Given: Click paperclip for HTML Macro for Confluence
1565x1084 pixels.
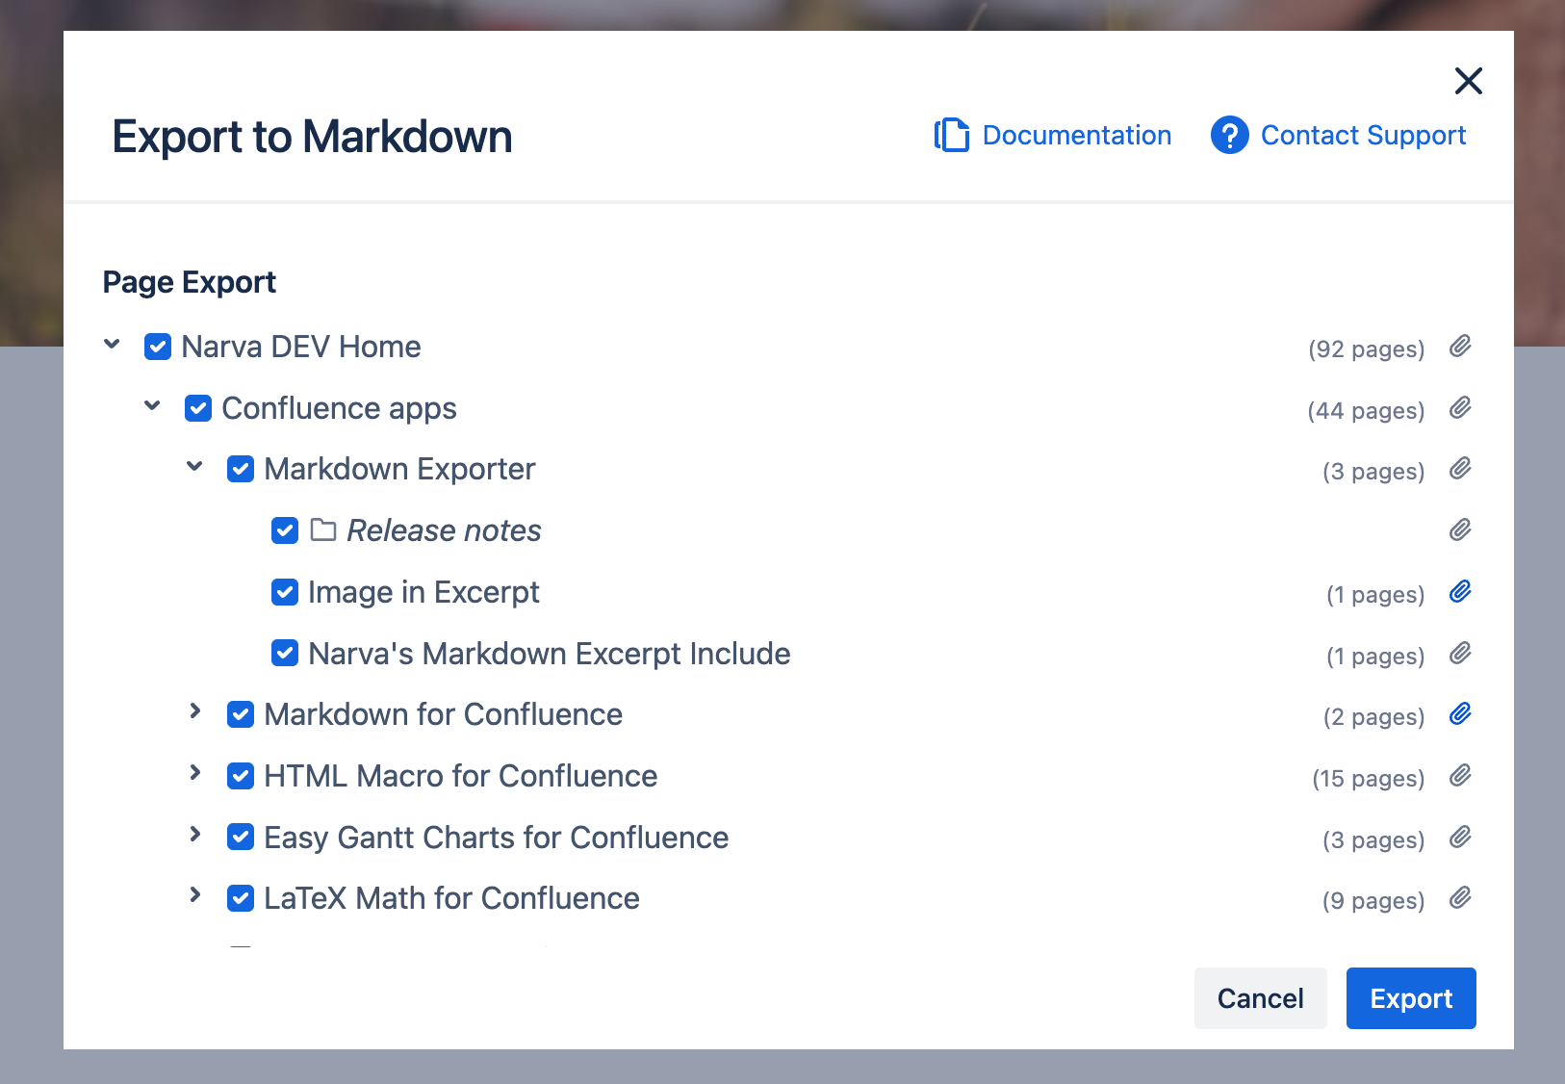Looking at the screenshot, I should (1460, 776).
